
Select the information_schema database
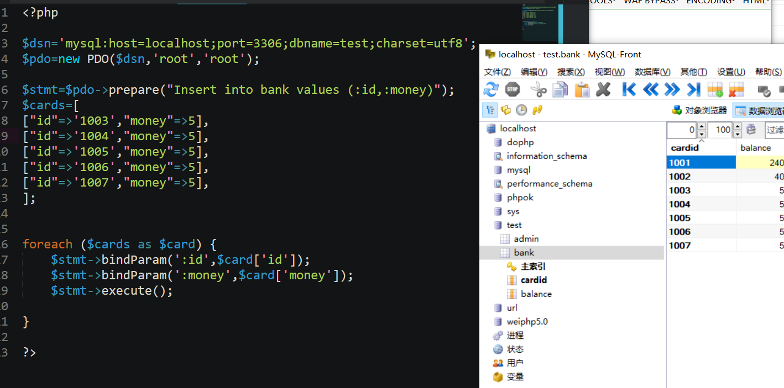547,156
